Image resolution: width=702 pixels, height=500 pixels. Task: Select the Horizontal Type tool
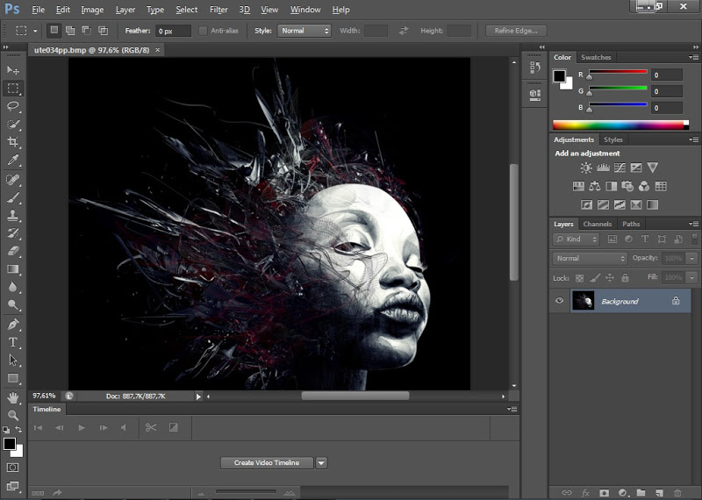(x=13, y=342)
